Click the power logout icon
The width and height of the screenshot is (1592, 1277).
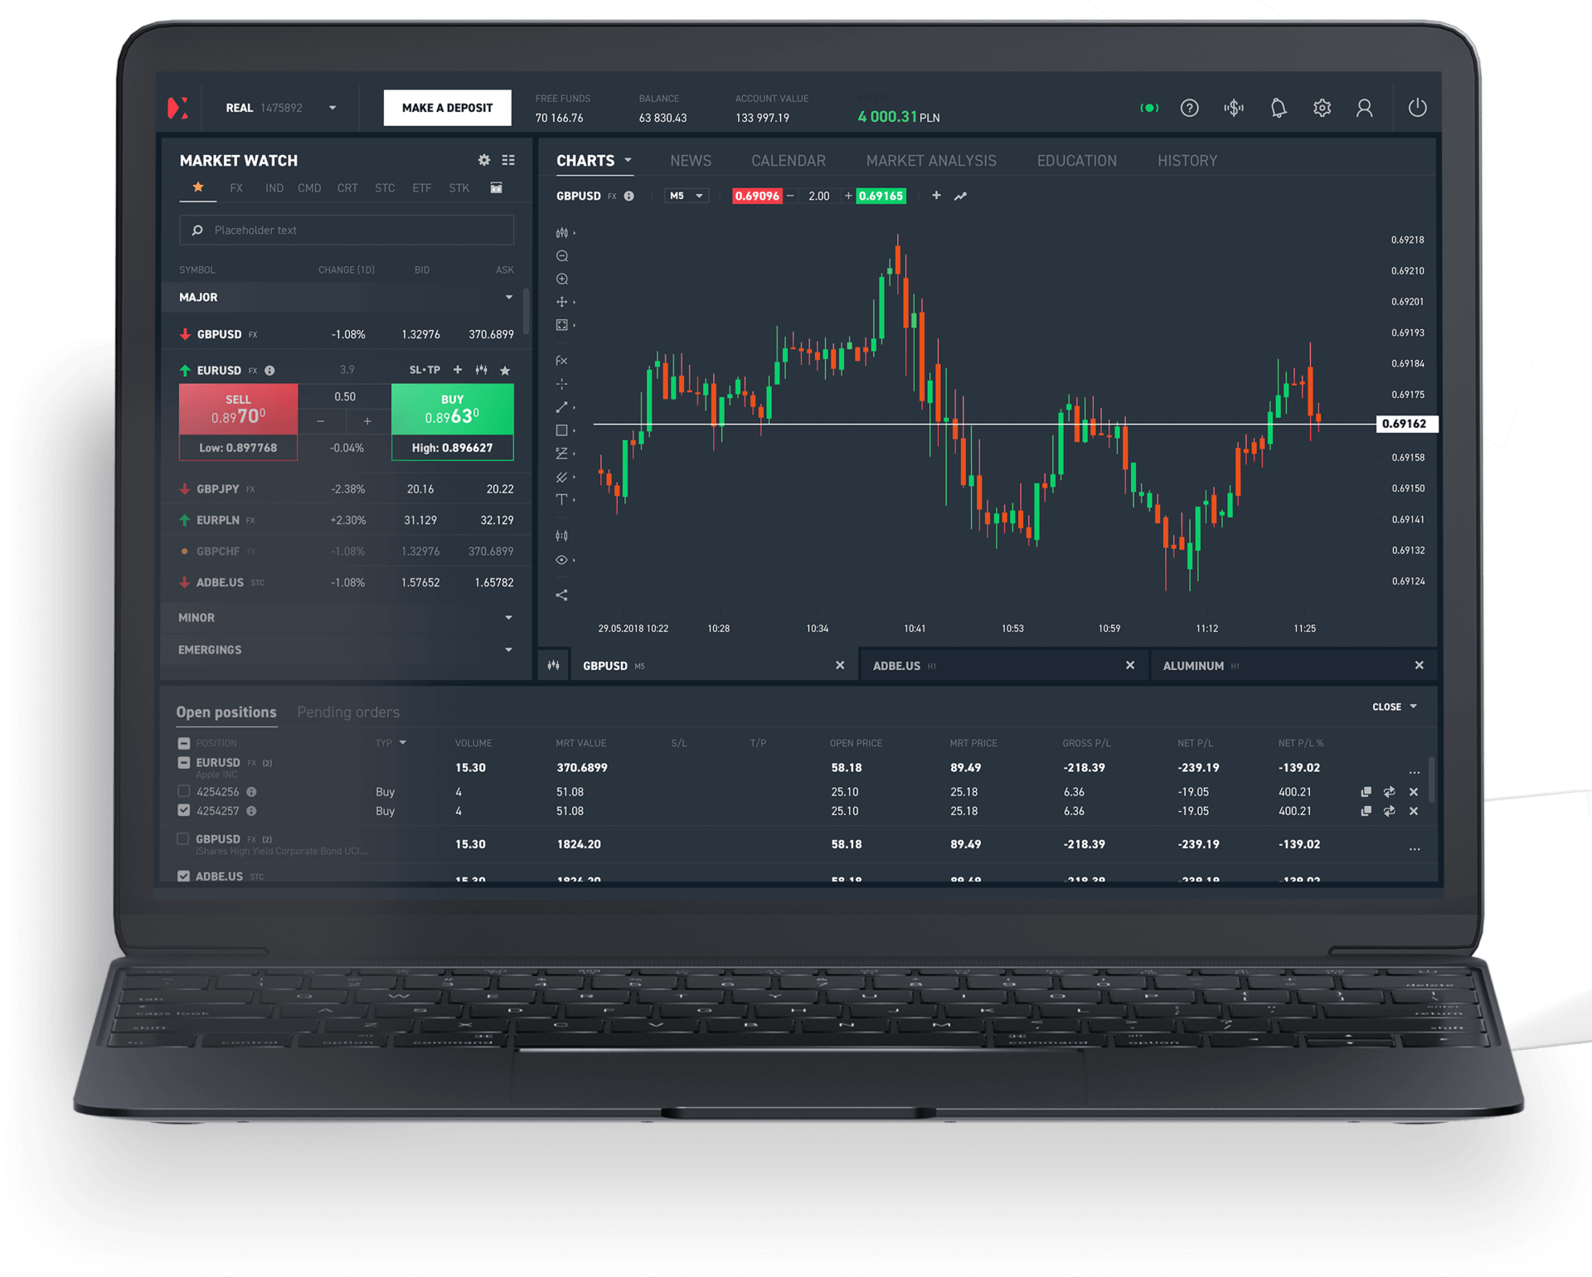(1417, 108)
